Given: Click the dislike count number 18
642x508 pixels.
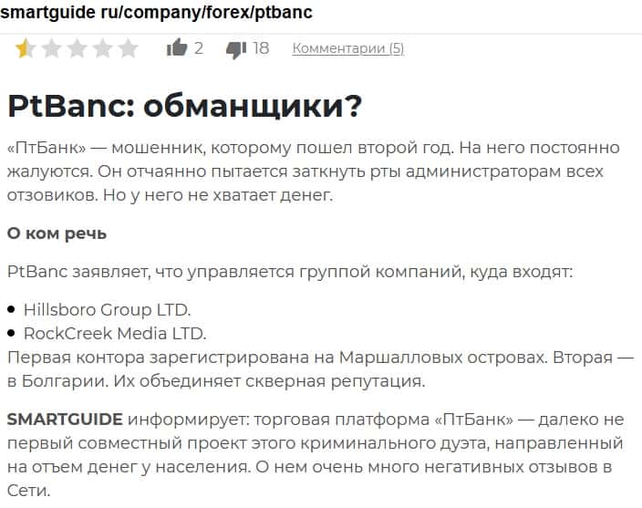Looking at the screenshot, I should coord(261,48).
